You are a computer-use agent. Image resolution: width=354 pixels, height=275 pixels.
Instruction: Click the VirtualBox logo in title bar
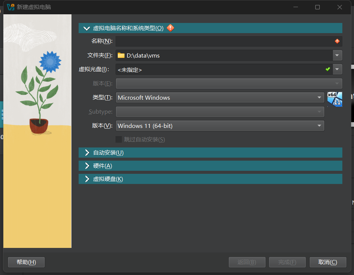coord(11,7)
